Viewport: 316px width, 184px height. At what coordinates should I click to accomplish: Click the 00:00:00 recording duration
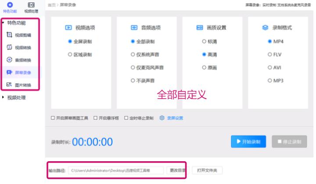(92, 142)
